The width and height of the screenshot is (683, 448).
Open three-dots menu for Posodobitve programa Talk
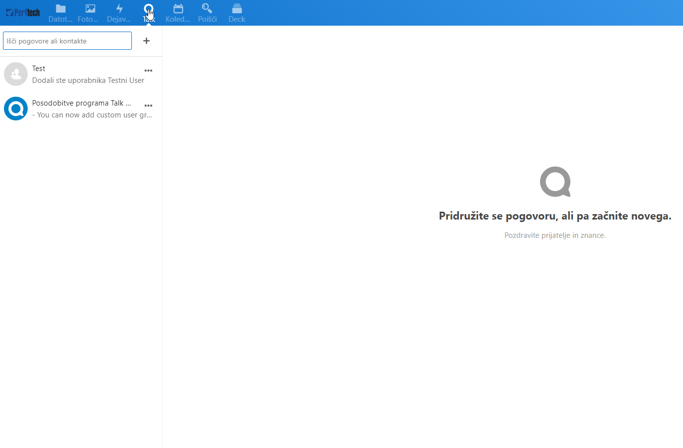click(148, 106)
